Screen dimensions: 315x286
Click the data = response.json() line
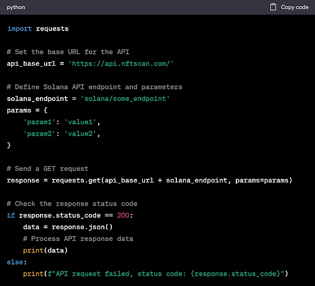68,227
